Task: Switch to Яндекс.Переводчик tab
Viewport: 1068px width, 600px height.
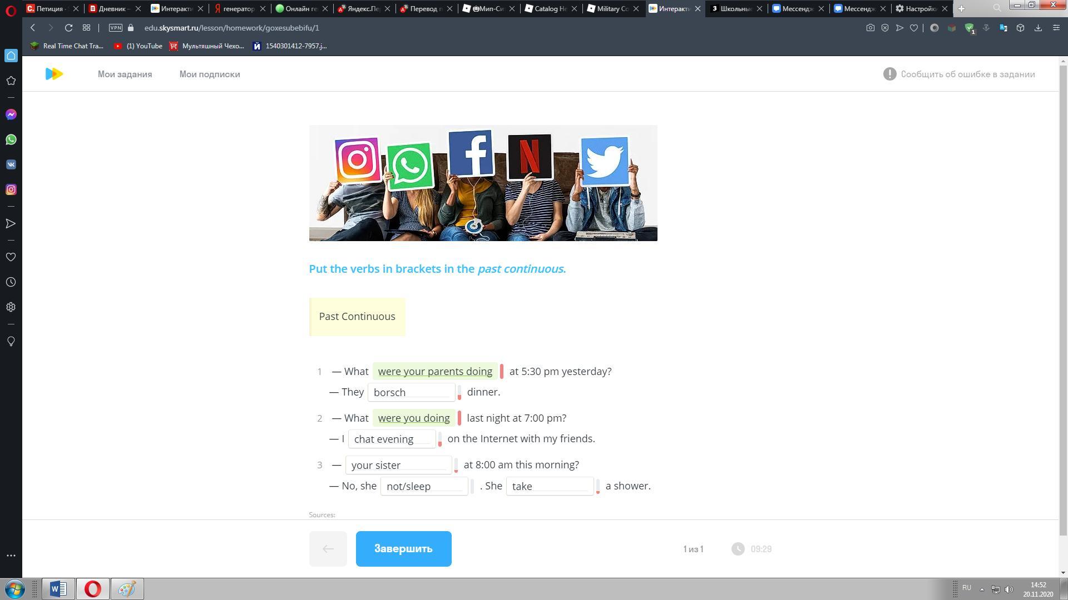Action: click(x=364, y=8)
